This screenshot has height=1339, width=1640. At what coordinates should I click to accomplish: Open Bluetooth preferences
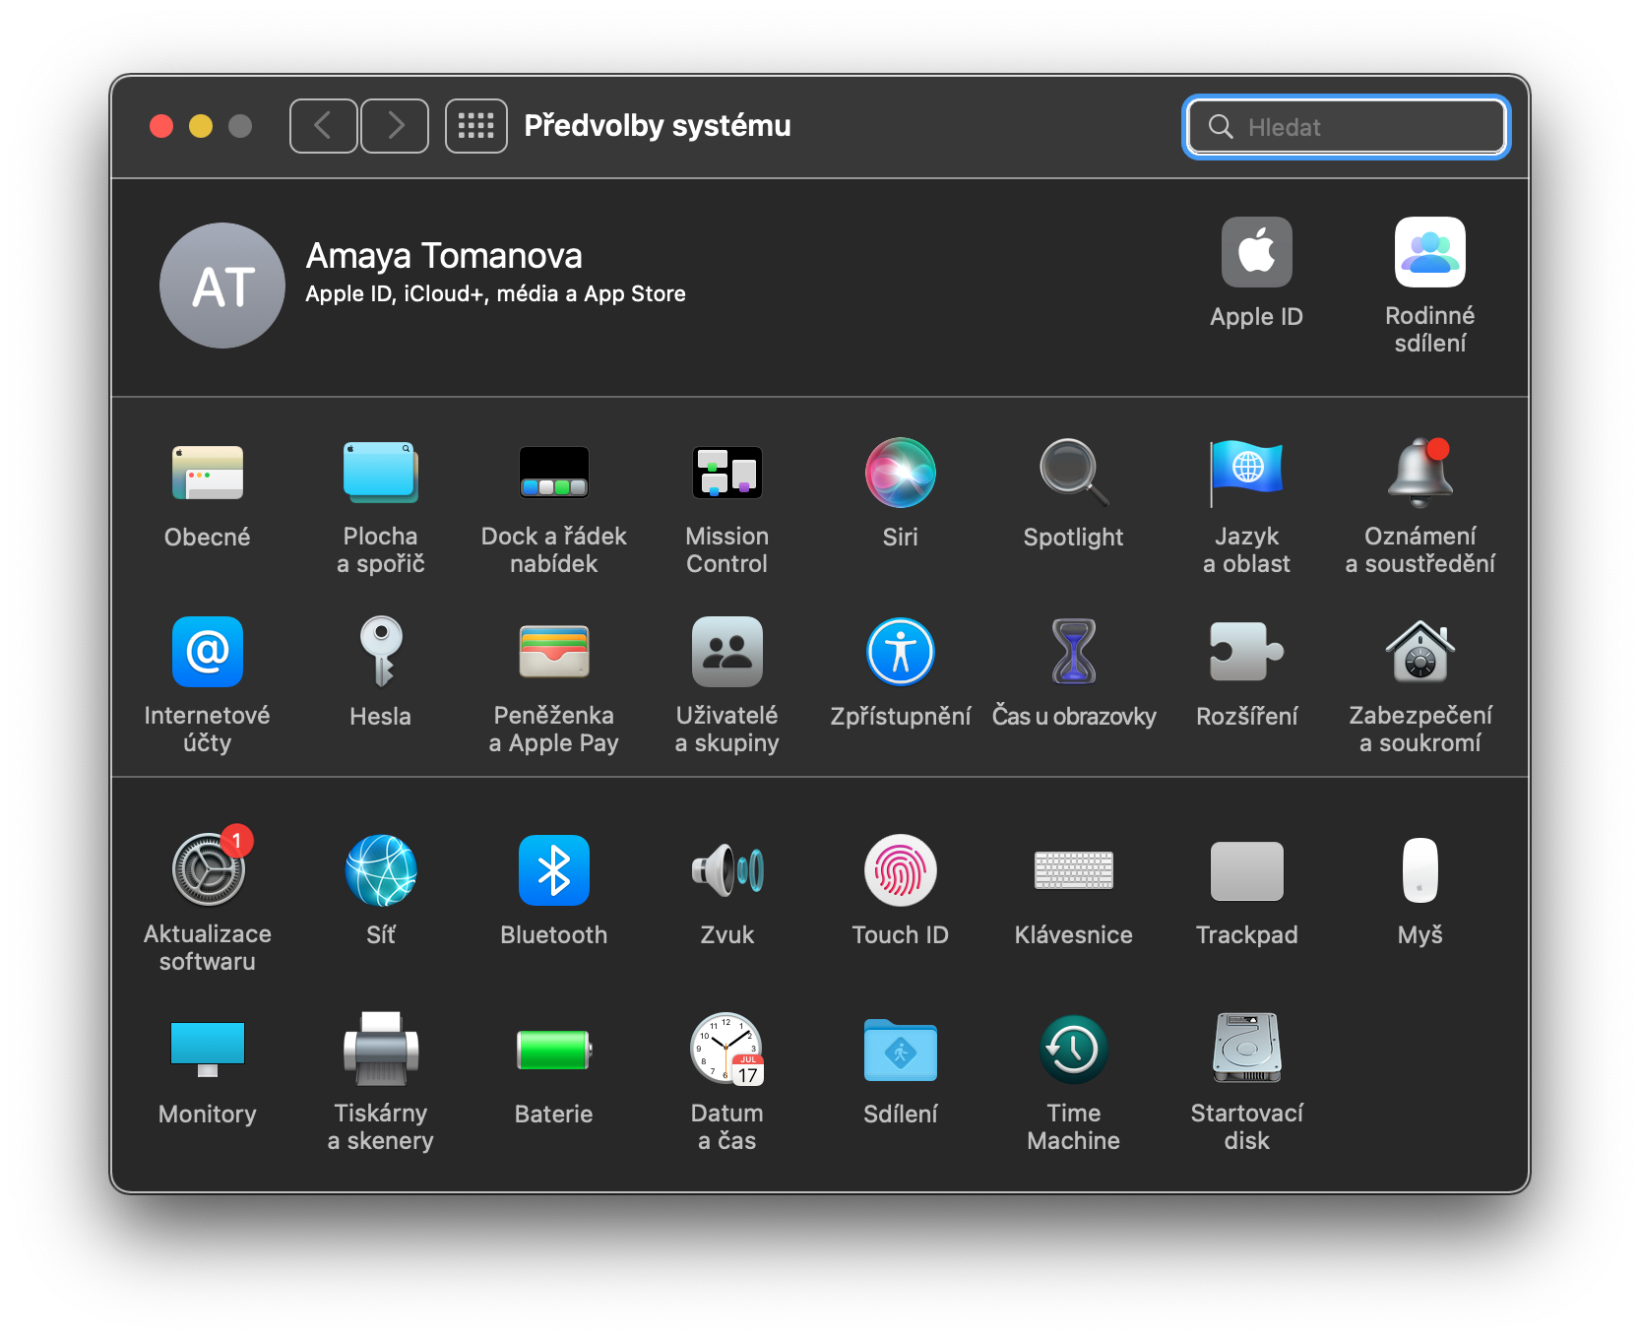tap(554, 870)
